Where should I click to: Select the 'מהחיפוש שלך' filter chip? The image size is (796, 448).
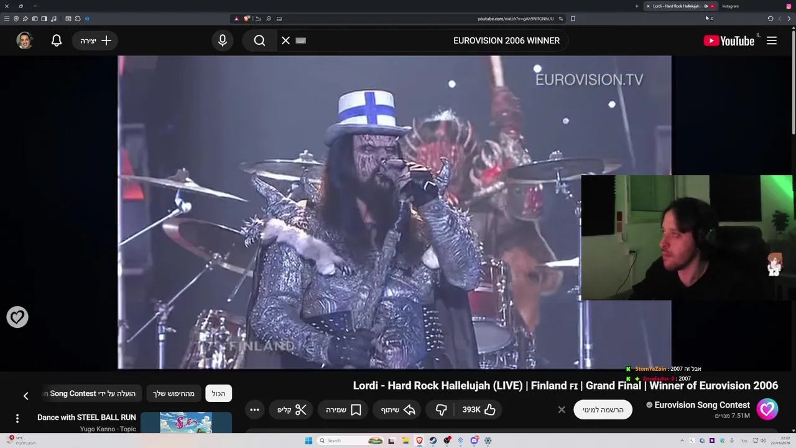point(174,393)
